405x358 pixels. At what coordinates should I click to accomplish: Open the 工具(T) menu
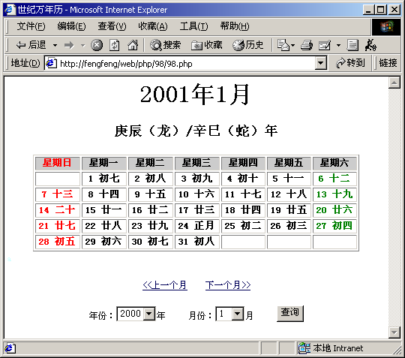[193, 26]
